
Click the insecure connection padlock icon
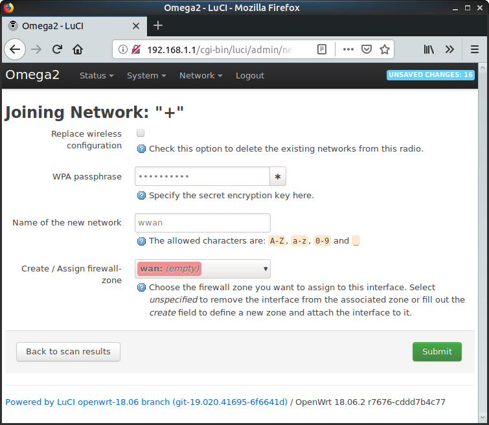[136, 49]
